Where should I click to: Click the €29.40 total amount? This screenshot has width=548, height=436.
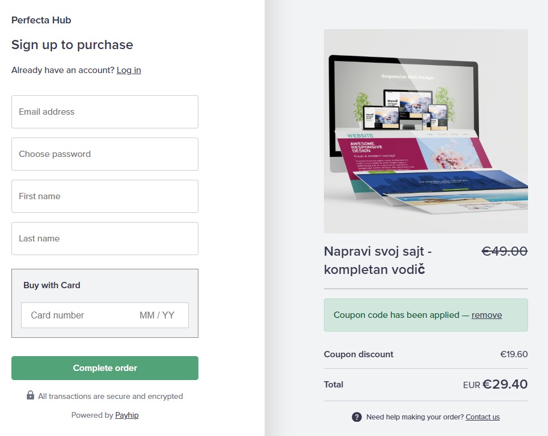coord(505,385)
